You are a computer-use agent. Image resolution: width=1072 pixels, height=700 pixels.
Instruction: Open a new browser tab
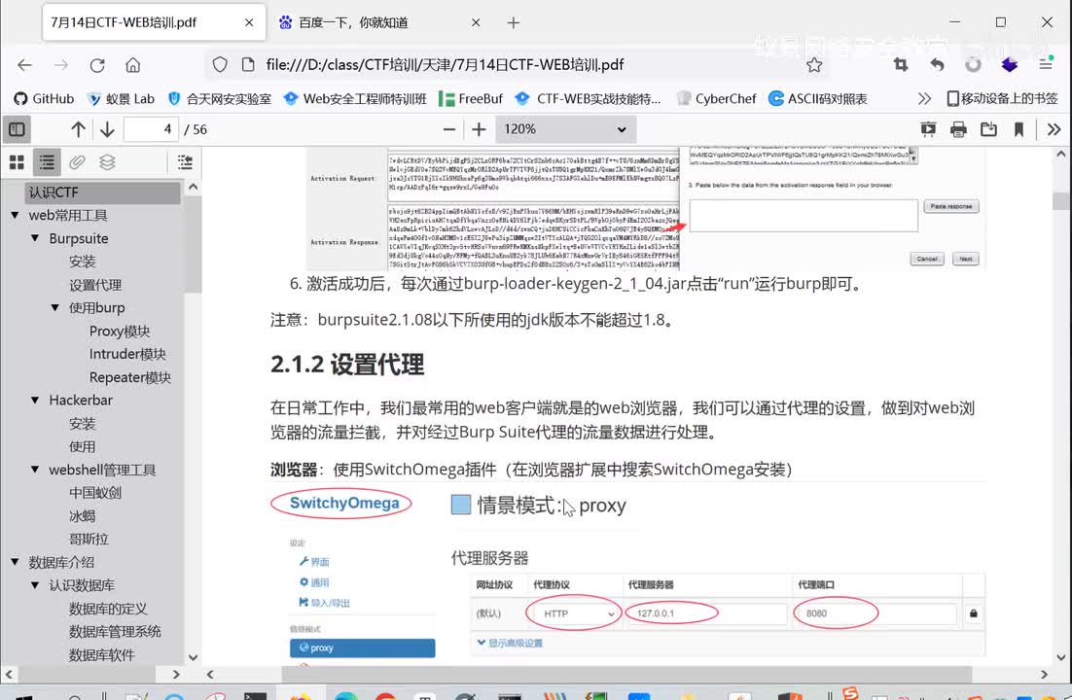point(514,22)
